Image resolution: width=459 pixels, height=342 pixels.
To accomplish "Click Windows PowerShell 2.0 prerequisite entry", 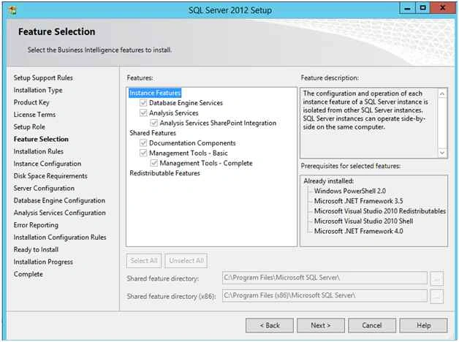I will click(350, 191).
